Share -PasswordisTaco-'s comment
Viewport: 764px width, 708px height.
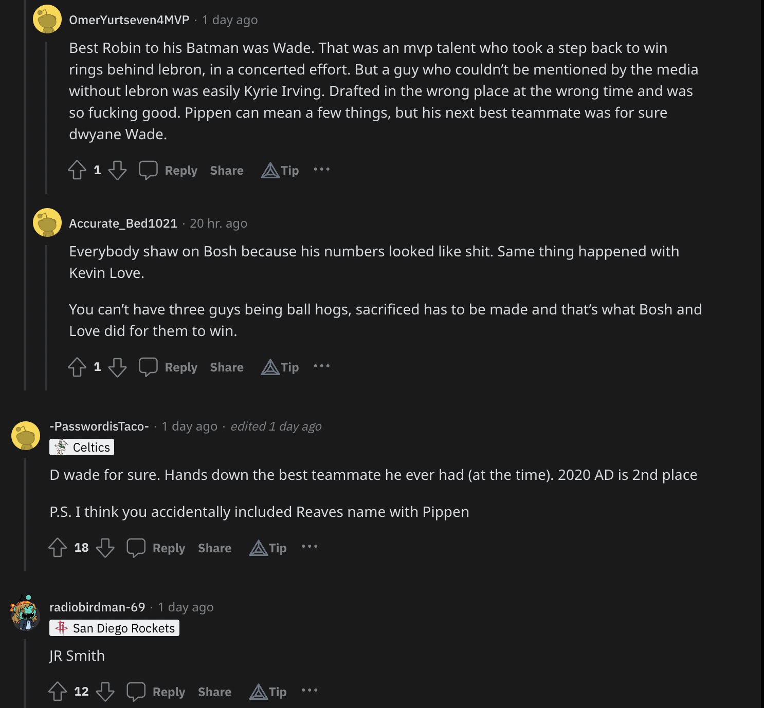[214, 548]
